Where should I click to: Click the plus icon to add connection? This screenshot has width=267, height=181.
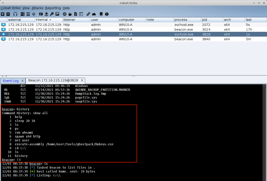pos(3,14)
